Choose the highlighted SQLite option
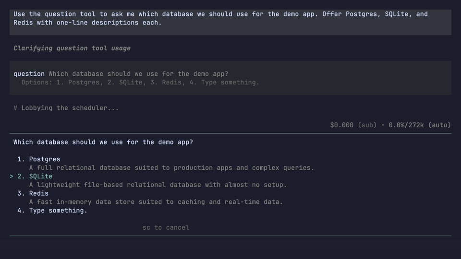 coord(35,176)
